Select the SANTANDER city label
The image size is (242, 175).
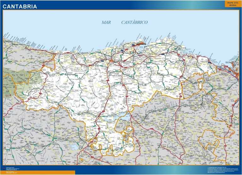click(141, 44)
